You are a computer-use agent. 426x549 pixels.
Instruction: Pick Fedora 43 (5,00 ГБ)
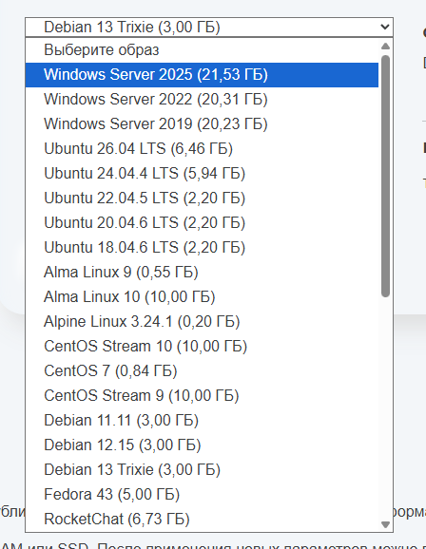pos(202,494)
